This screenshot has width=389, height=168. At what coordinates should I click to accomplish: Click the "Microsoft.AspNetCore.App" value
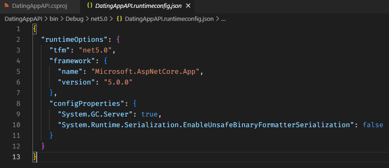coord(145,72)
